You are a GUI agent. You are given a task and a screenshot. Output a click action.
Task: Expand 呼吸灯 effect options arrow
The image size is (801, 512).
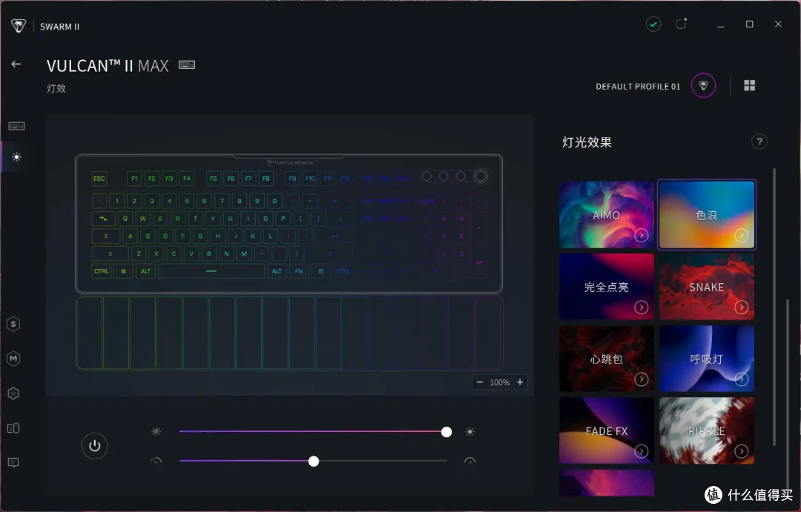pyautogui.click(x=741, y=379)
